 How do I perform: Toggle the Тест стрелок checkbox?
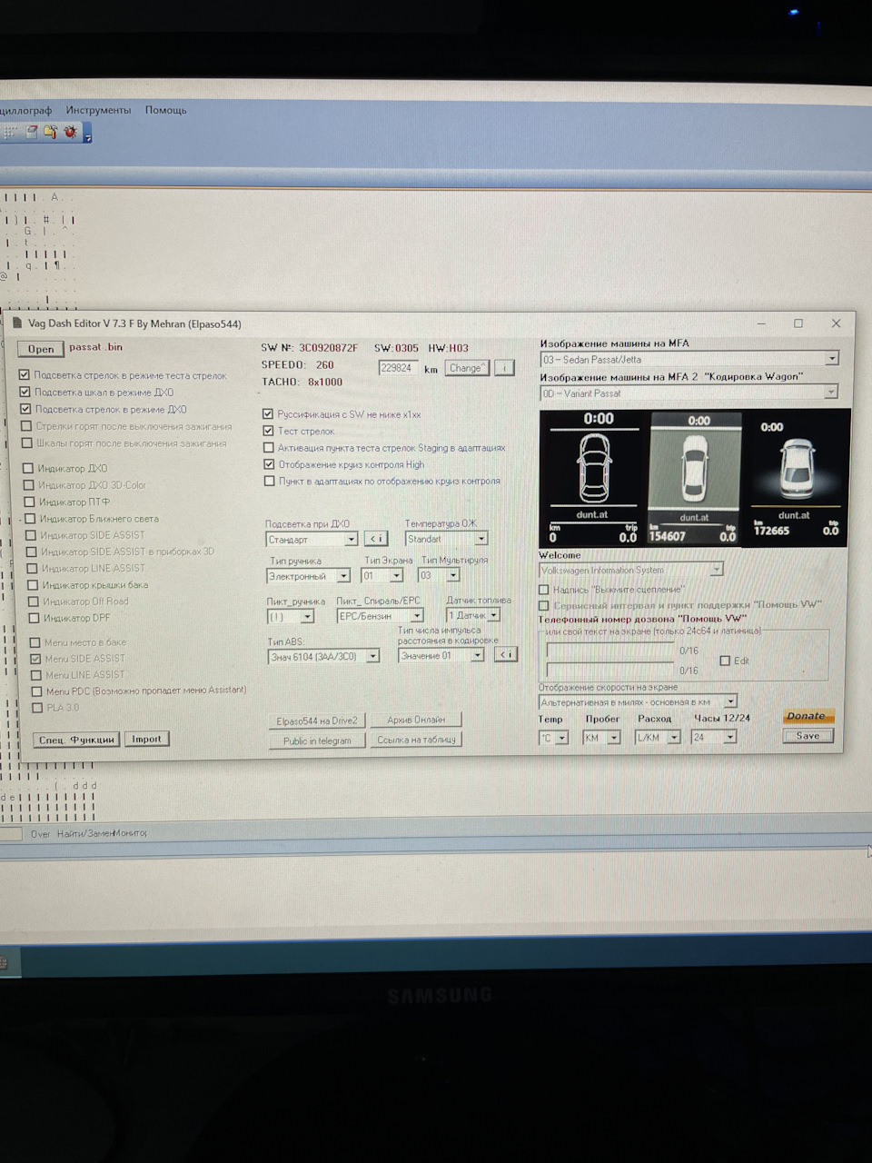point(268,431)
